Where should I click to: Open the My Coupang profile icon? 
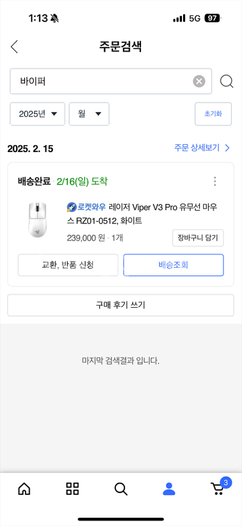169,489
